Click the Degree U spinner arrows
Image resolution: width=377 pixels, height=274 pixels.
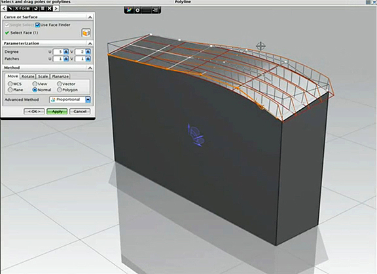tap(66, 52)
